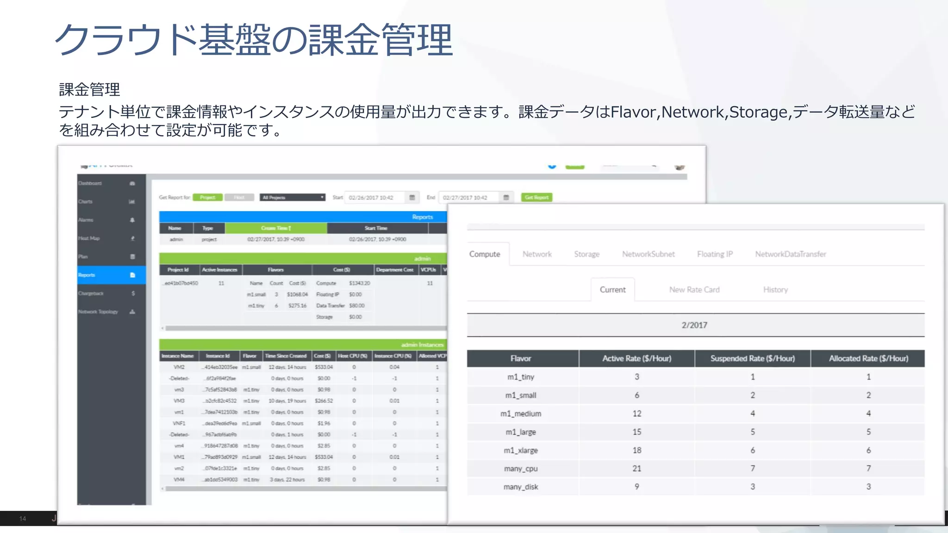Viewport: 948px width, 533px height.
Task: Click the Heat Map sidebar icon
Action: click(132, 238)
